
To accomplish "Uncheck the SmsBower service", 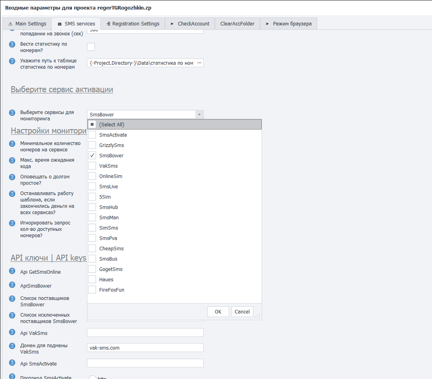I will (92, 155).
